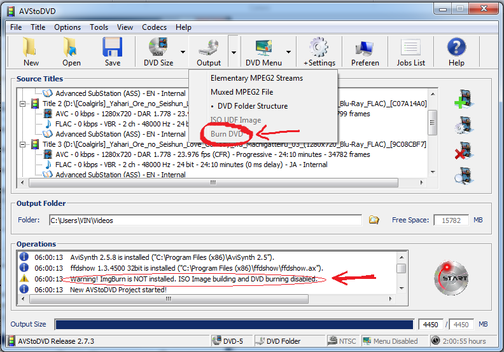The width and height of the screenshot is (504, 352).
Task: Click the NTSC status bar entry
Action: 342,341
